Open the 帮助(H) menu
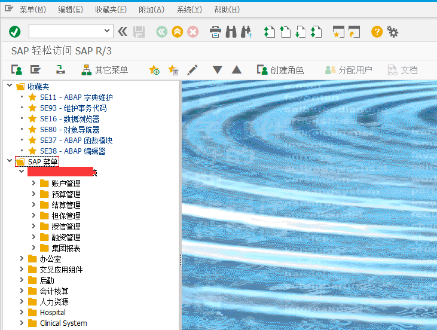The image size is (437, 330). tap(227, 10)
